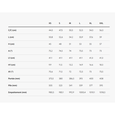Click the S size column header
The width and height of the screenshot is (115, 115).
[60, 23]
